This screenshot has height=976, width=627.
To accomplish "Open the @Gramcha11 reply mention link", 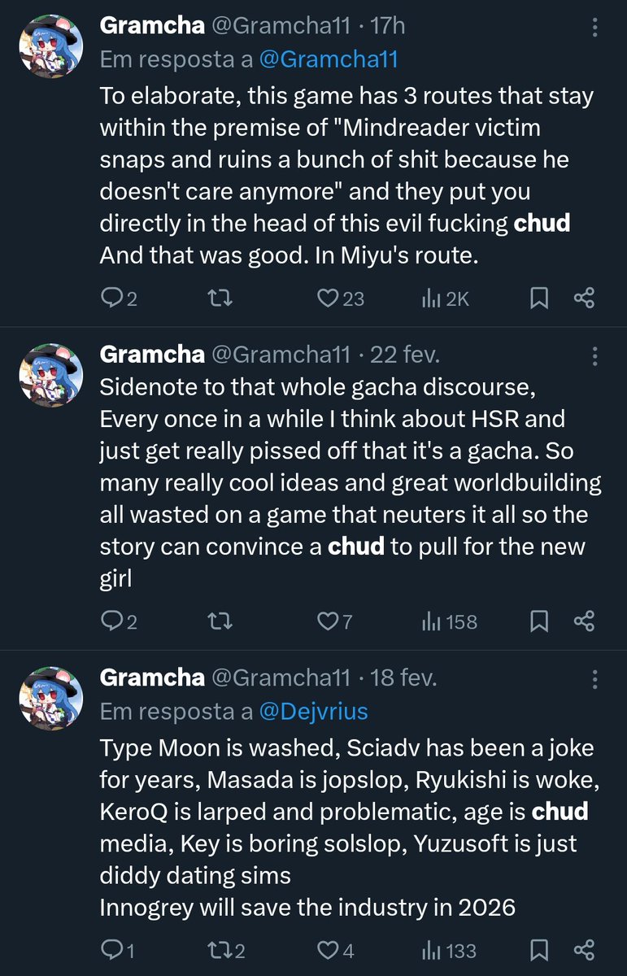I will [x=329, y=59].
